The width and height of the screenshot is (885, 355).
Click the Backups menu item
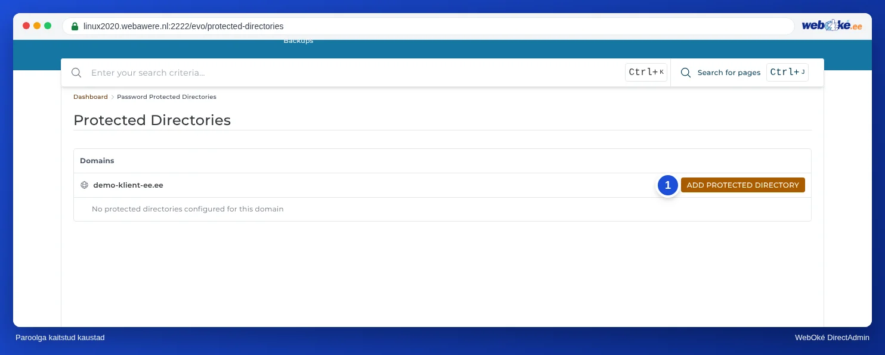pyautogui.click(x=298, y=41)
